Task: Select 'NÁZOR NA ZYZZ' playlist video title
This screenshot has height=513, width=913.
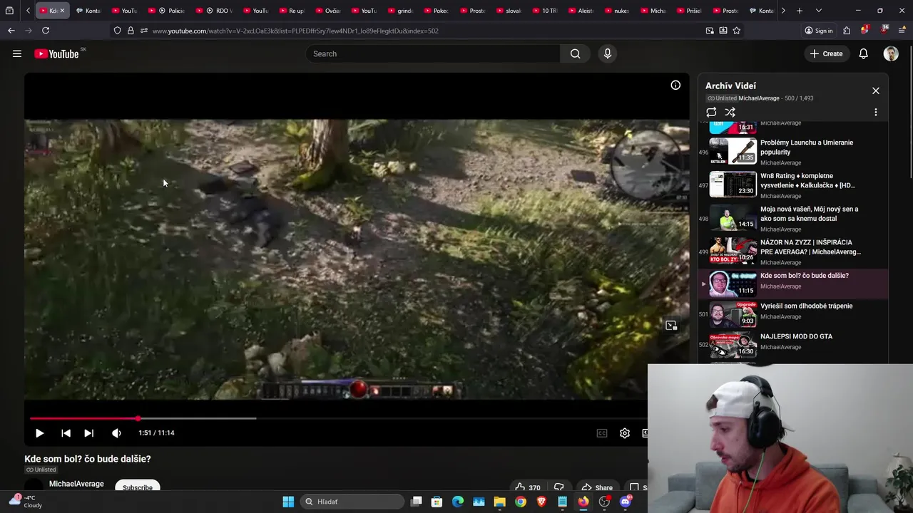Action: (810, 247)
